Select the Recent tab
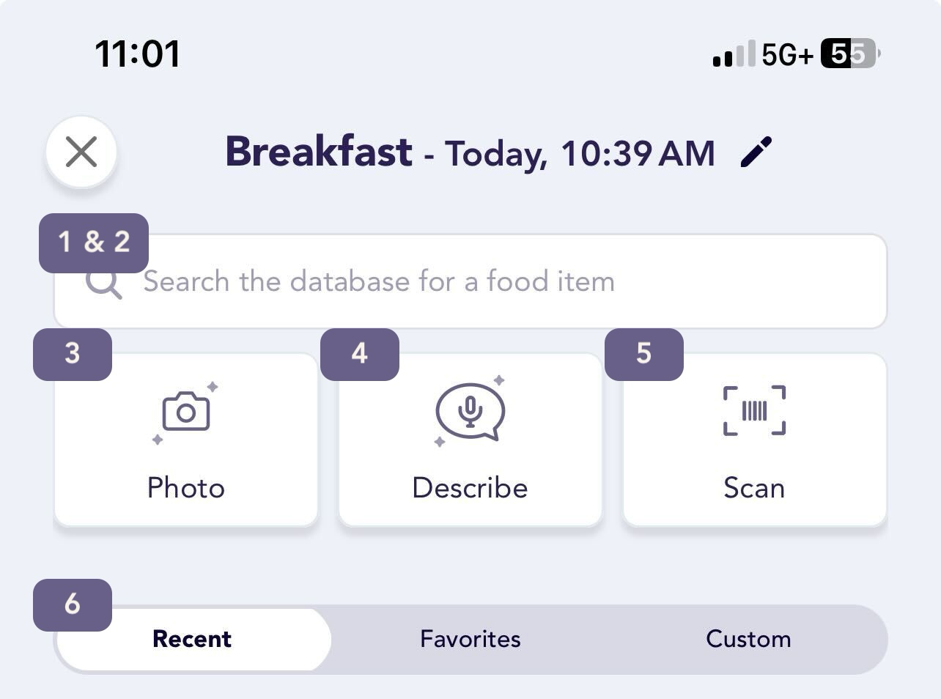This screenshot has width=941, height=699. click(x=193, y=639)
